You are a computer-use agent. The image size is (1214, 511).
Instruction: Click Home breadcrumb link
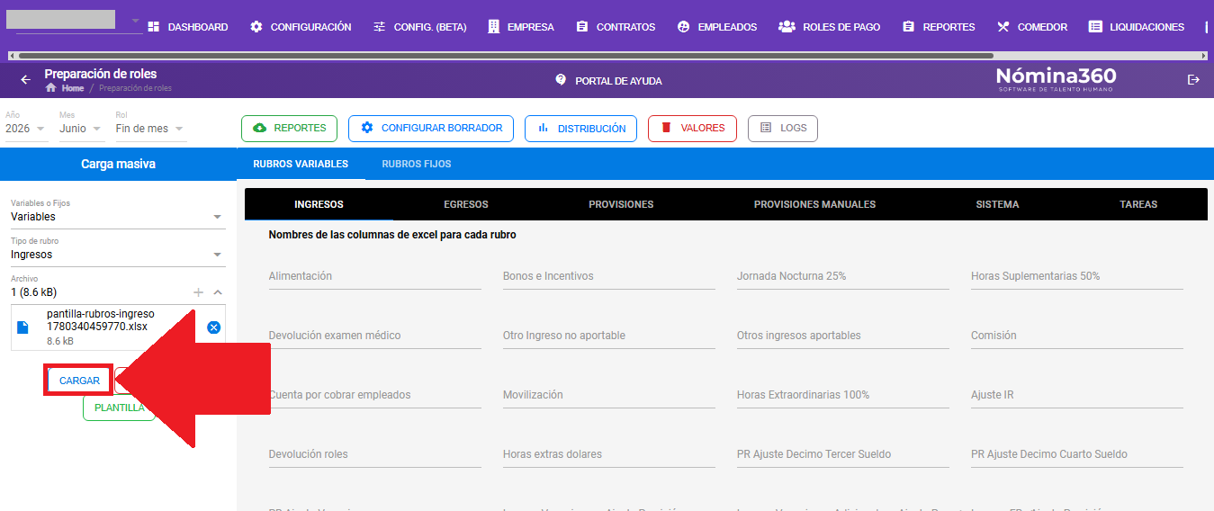tap(73, 88)
